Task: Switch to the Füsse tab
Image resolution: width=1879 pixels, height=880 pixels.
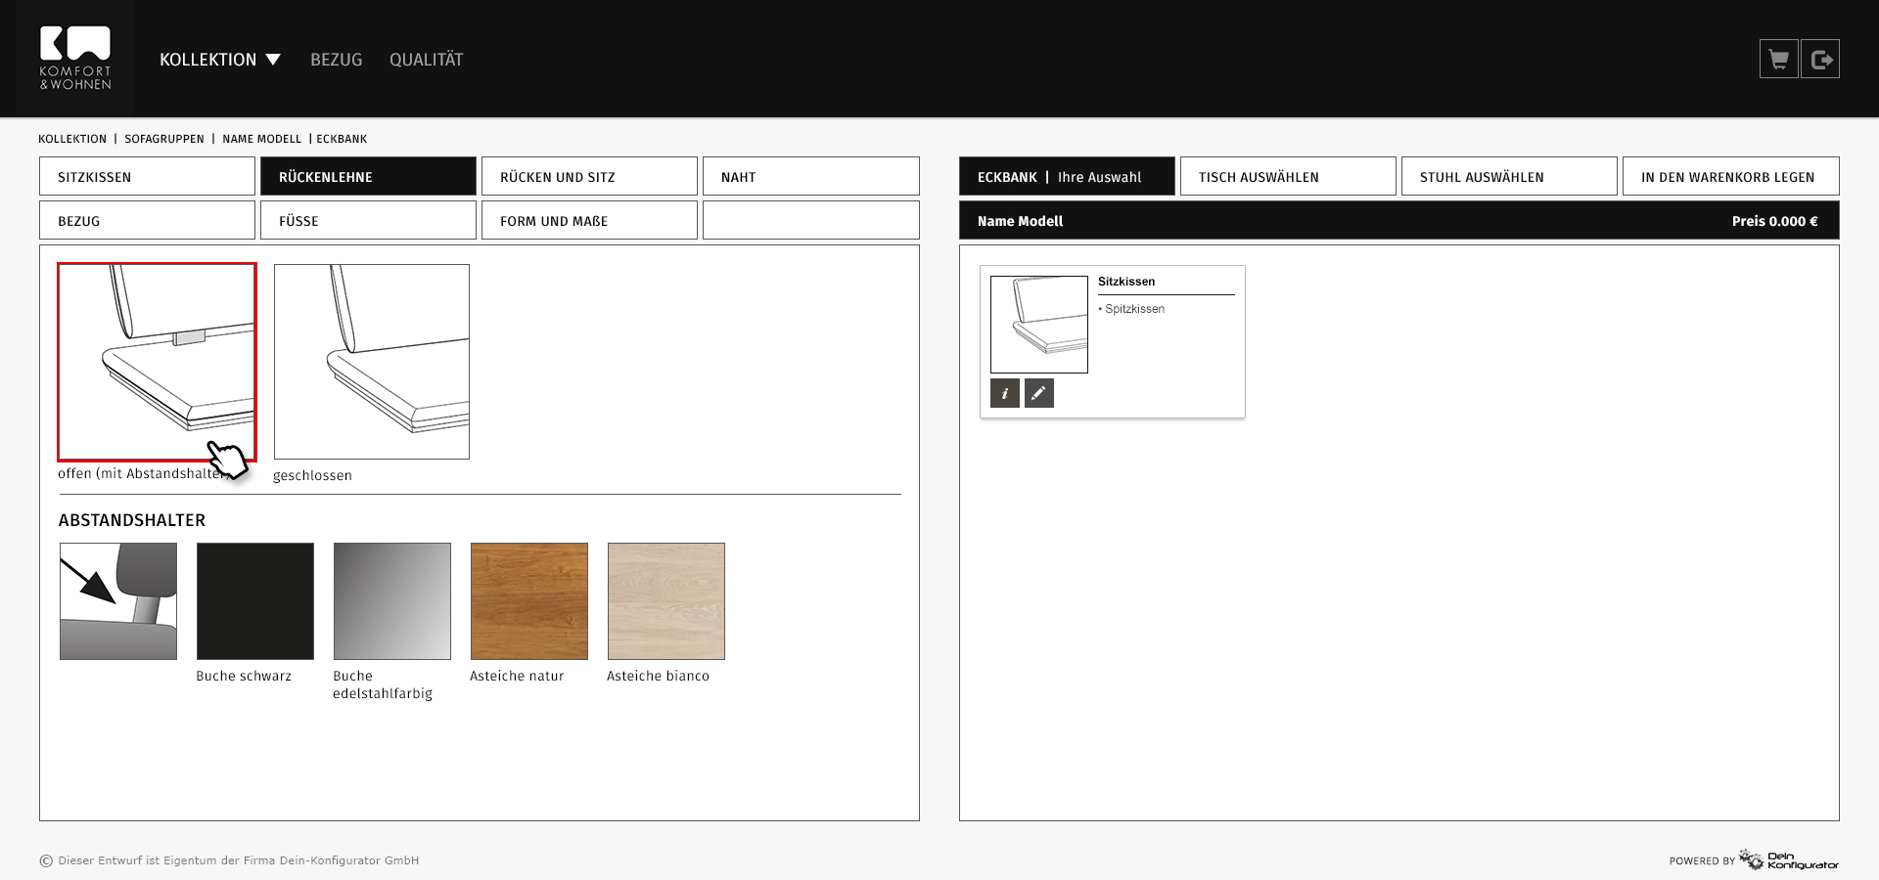Action: tap(368, 221)
